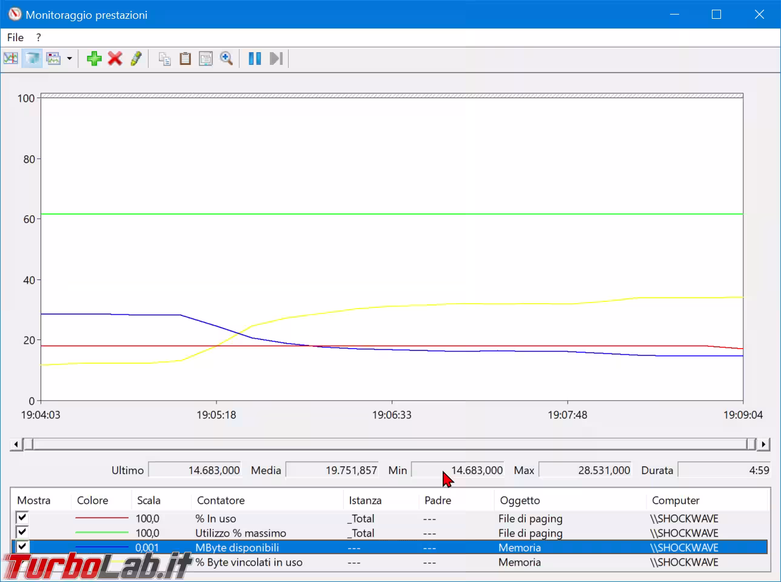This screenshot has height=582, width=781.
Task: Click the Zoom magnifier icon
Action: point(226,59)
